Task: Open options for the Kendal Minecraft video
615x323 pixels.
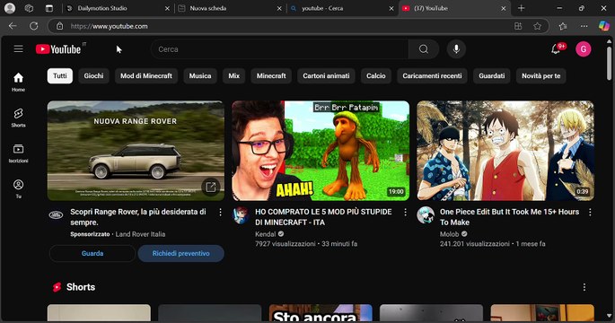Action: [405, 212]
